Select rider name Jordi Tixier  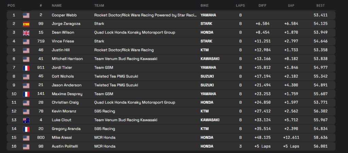[x=62, y=67]
